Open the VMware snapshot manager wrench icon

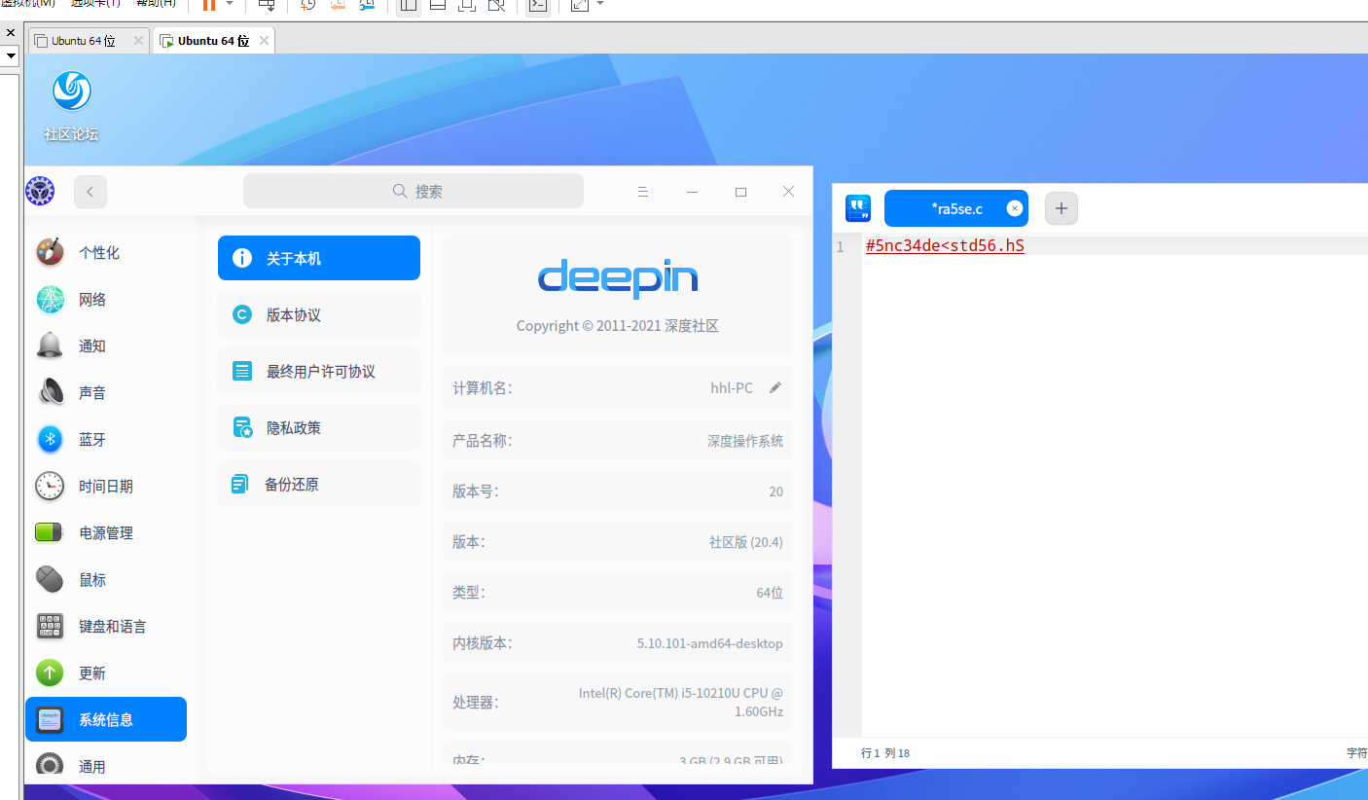368,7
